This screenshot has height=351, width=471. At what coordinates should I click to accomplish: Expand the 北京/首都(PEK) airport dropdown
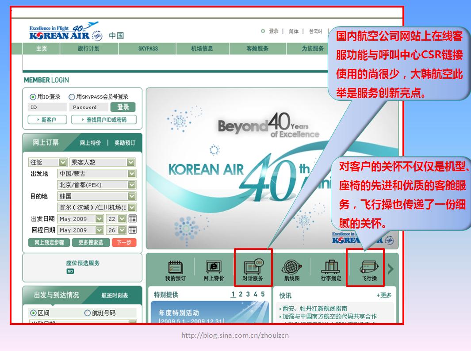pyautogui.click(x=96, y=185)
